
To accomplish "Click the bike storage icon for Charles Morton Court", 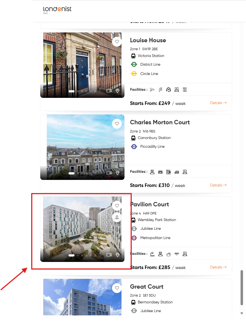I will (x=177, y=172).
